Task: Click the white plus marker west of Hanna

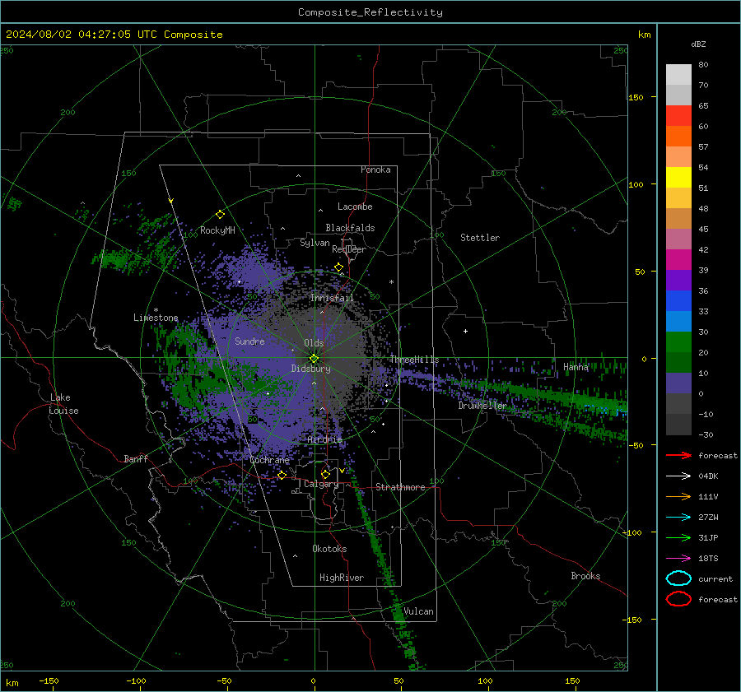Action: (x=465, y=331)
